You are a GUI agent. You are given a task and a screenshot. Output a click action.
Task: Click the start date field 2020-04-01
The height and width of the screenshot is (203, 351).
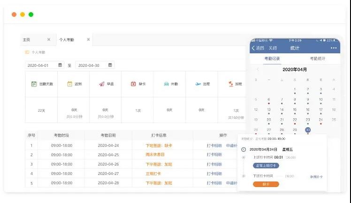[x=44, y=65]
